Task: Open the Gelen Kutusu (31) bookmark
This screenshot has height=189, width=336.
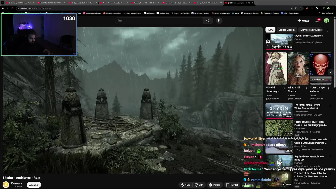Action: (132, 13)
